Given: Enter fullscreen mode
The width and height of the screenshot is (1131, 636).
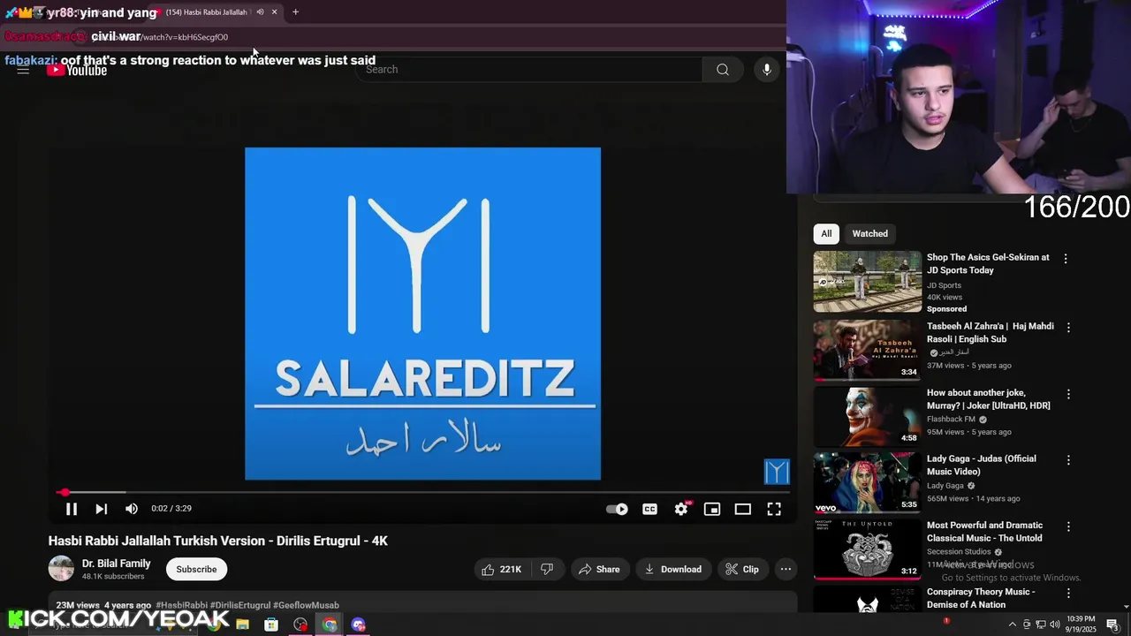Looking at the screenshot, I should click(x=774, y=509).
